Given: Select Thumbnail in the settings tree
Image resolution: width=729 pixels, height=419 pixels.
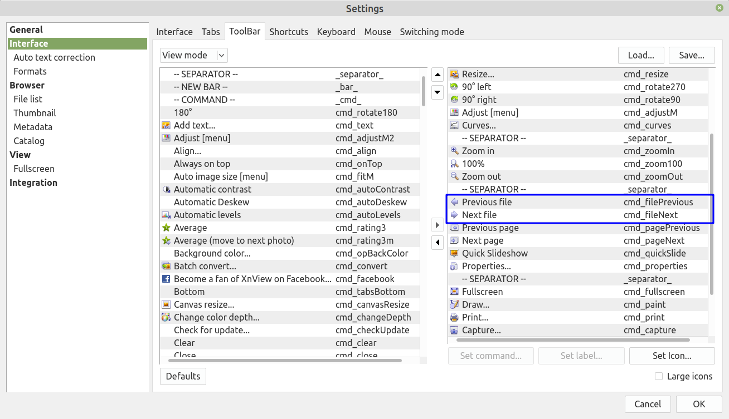Looking at the screenshot, I should click(35, 113).
